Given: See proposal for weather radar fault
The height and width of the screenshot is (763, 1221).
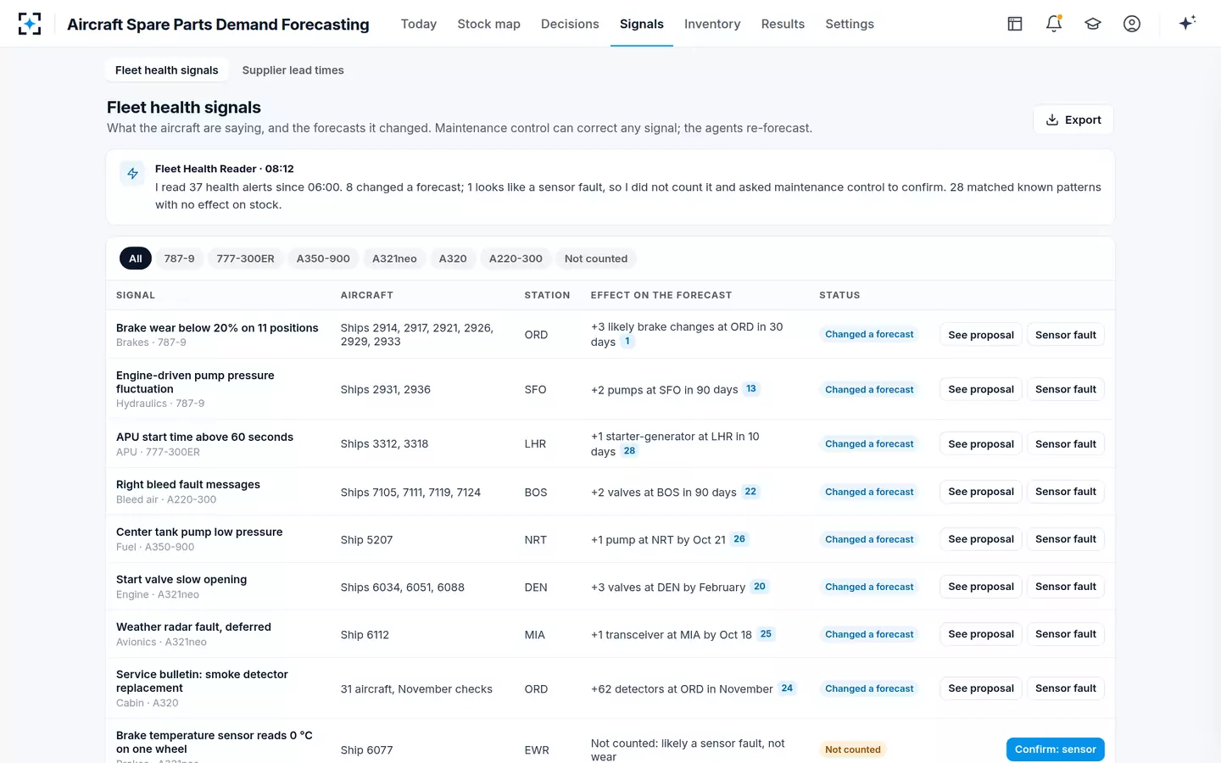Looking at the screenshot, I should pyautogui.click(x=981, y=634).
